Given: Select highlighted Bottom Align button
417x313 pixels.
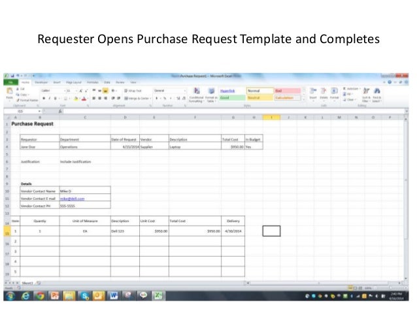Looking at the screenshot, I should click(x=106, y=91).
